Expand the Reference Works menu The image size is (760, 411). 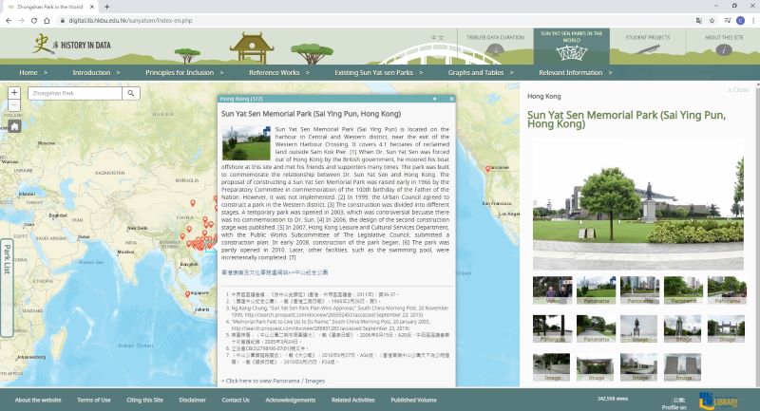279,73
